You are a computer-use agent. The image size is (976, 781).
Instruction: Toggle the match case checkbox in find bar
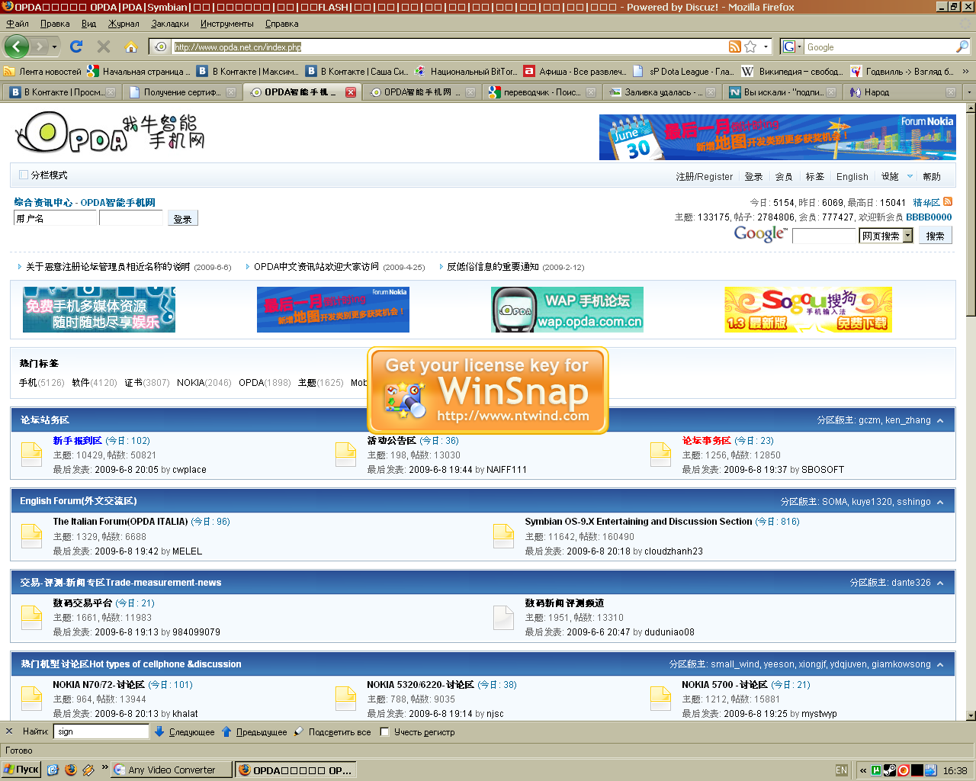[x=384, y=731]
